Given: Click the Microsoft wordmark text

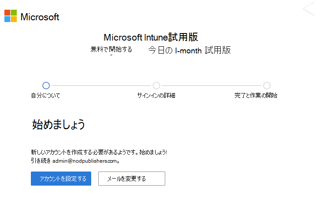Looking at the screenshot, I should pos(40,17).
